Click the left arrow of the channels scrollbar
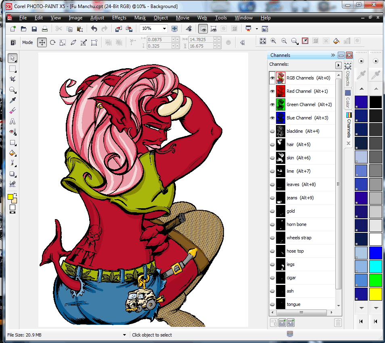 point(272,312)
